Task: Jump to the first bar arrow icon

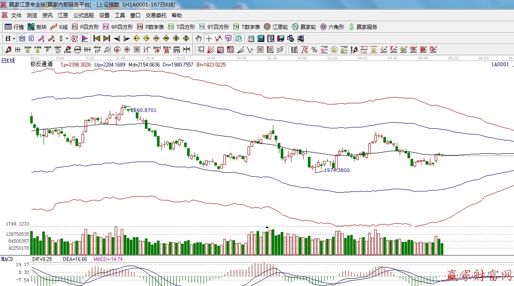Action: tap(97, 38)
